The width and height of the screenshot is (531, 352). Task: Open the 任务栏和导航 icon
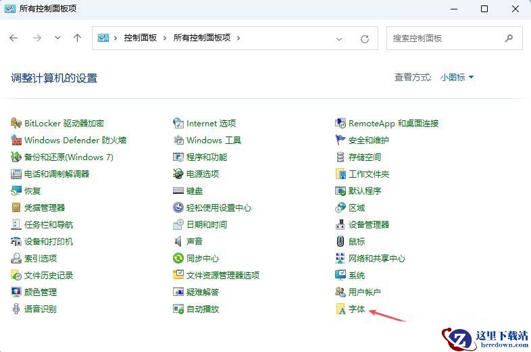click(16, 224)
